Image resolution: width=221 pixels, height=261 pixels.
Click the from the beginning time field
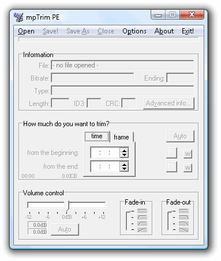point(105,153)
